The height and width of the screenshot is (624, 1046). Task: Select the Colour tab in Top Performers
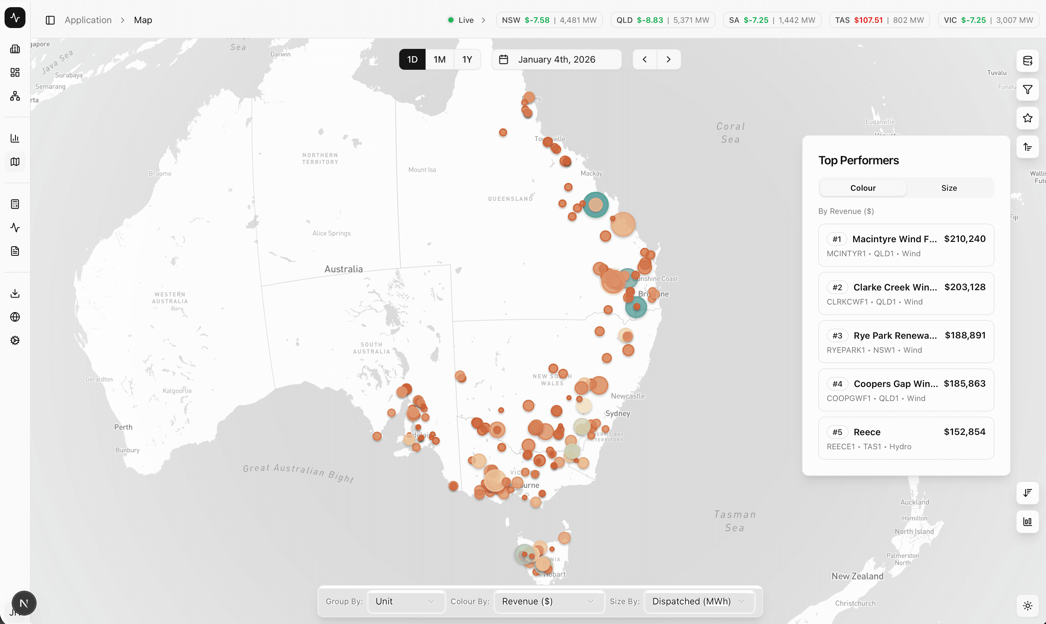pyautogui.click(x=863, y=188)
